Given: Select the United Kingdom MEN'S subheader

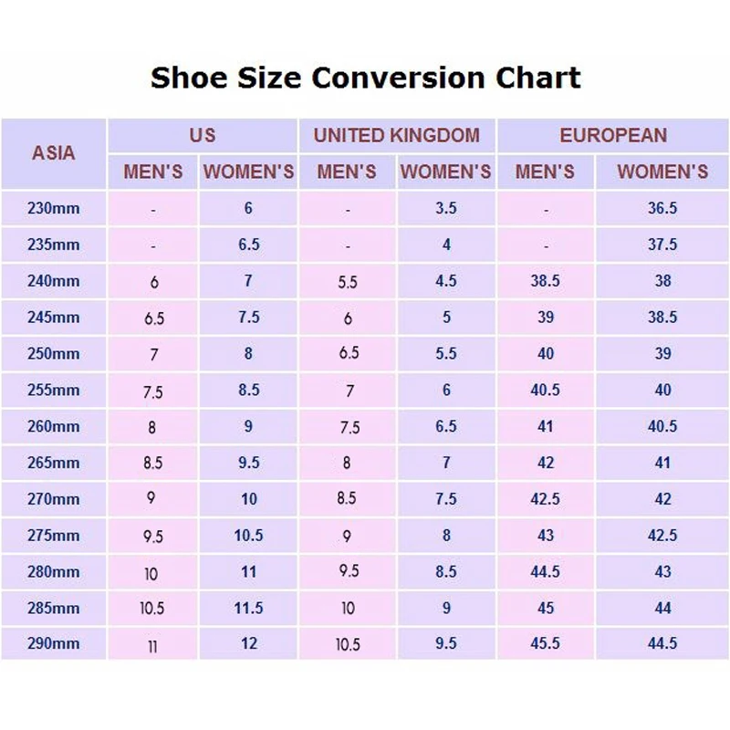Looking at the screenshot, I should (347, 172).
